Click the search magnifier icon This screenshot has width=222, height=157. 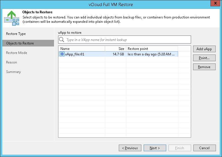click(x=61, y=40)
